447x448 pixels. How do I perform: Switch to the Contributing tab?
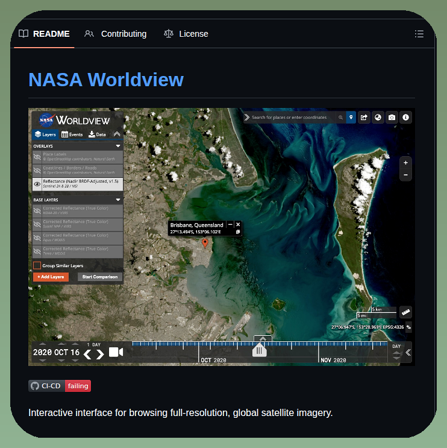(x=115, y=34)
